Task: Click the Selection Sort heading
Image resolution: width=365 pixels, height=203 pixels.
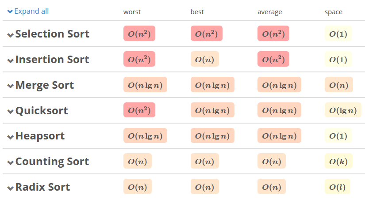Action: tap(52, 34)
